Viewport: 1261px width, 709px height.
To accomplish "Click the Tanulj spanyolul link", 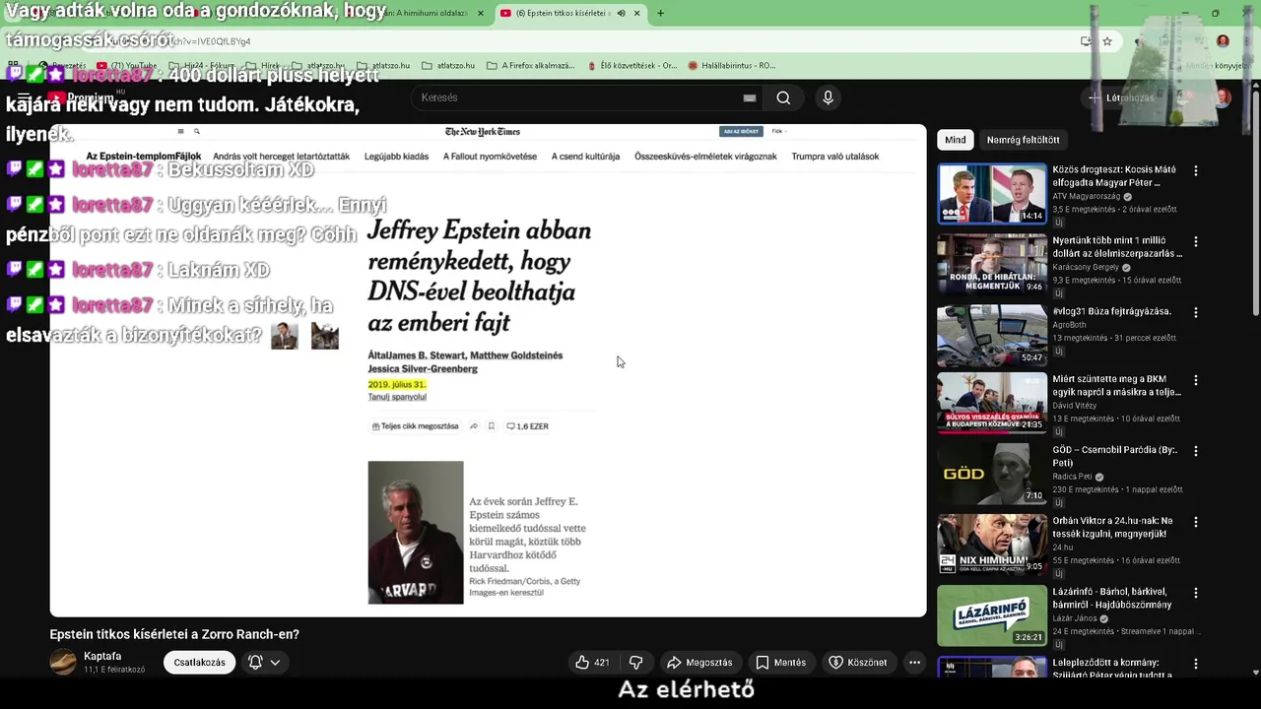I will pyautogui.click(x=397, y=397).
